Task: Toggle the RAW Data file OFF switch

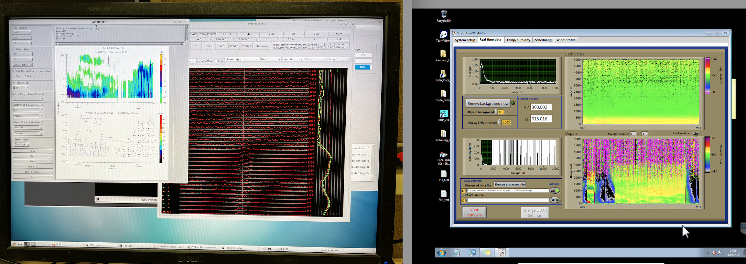Action: tap(554, 200)
